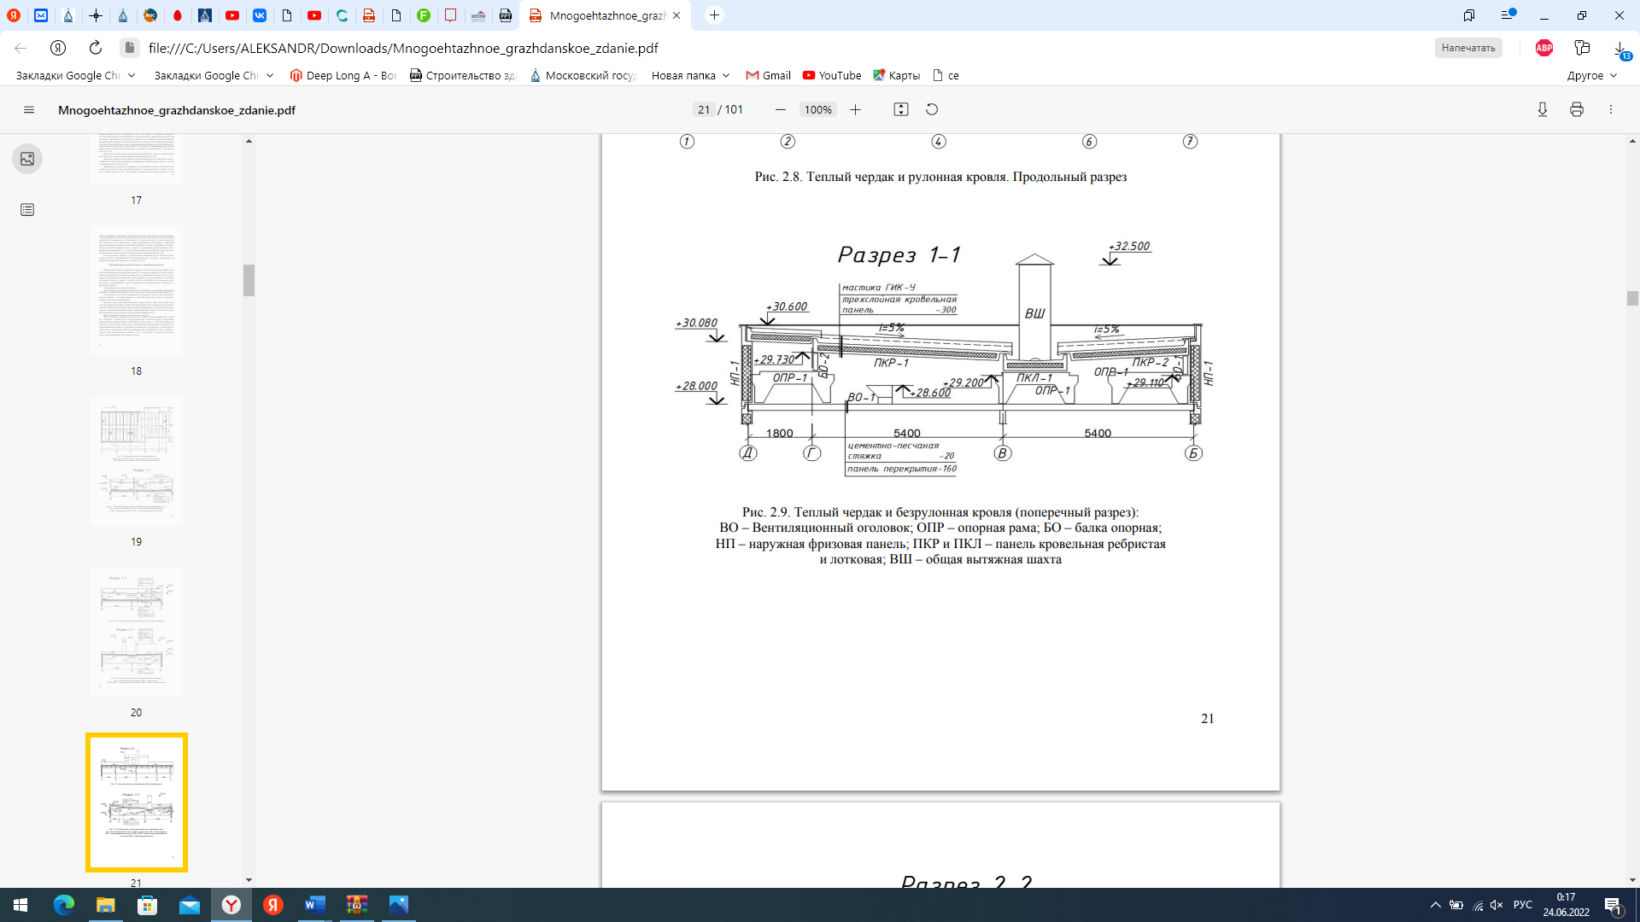This screenshot has height=922, width=1640.
Task: Click Напечатать button in address bar
Action: 1468,48
